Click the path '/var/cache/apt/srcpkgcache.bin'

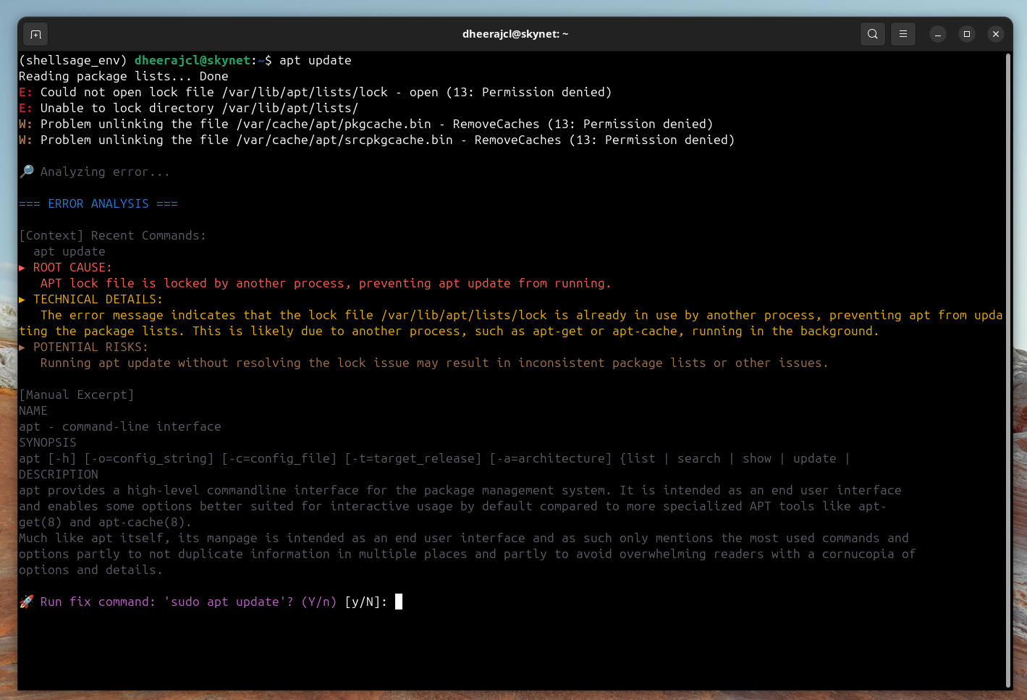[x=345, y=140]
